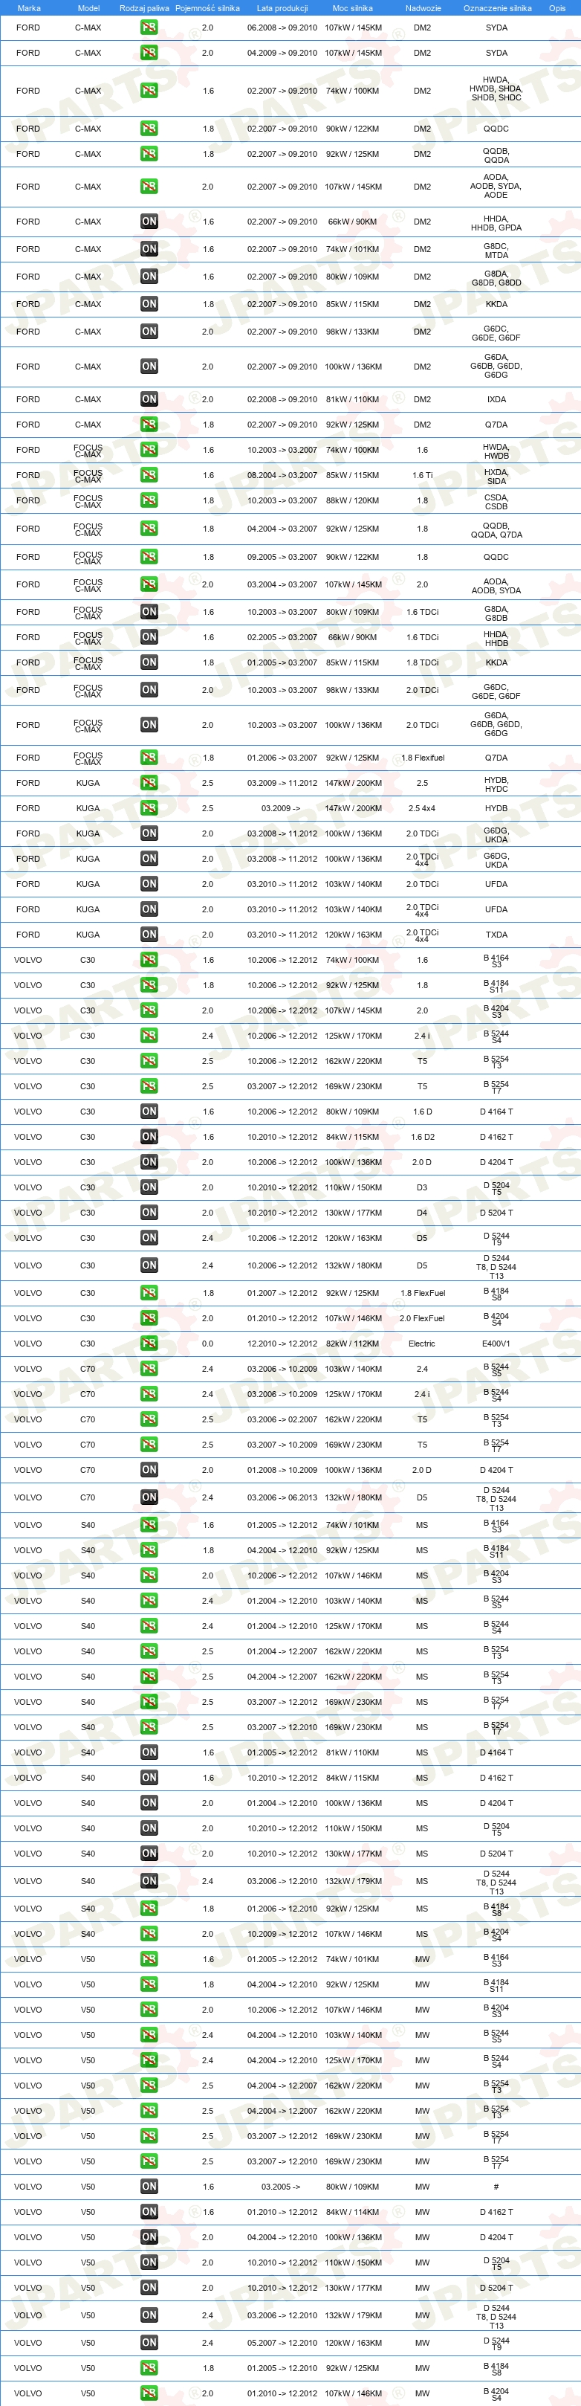Click diesel ON icon in V50 03.2005 row
581x2406 pixels.
click(149, 2187)
